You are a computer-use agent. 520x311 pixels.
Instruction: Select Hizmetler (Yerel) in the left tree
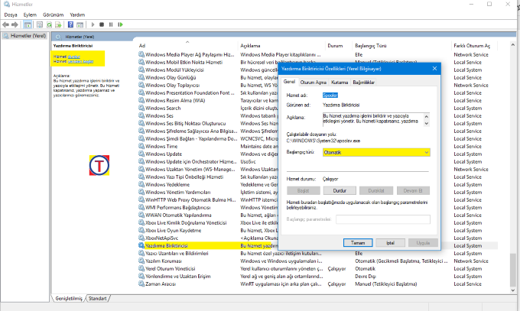click(26, 36)
